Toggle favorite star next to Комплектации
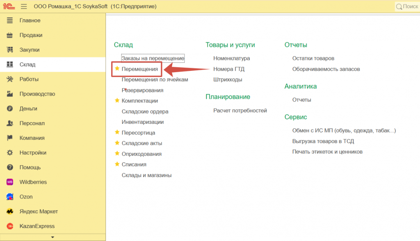The image size is (420, 241). coord(117,100)
